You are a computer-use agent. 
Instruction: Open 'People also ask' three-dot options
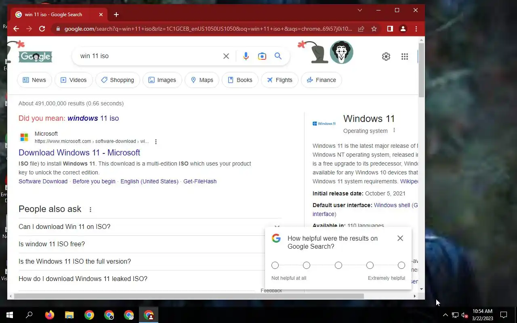click(90, 209)
